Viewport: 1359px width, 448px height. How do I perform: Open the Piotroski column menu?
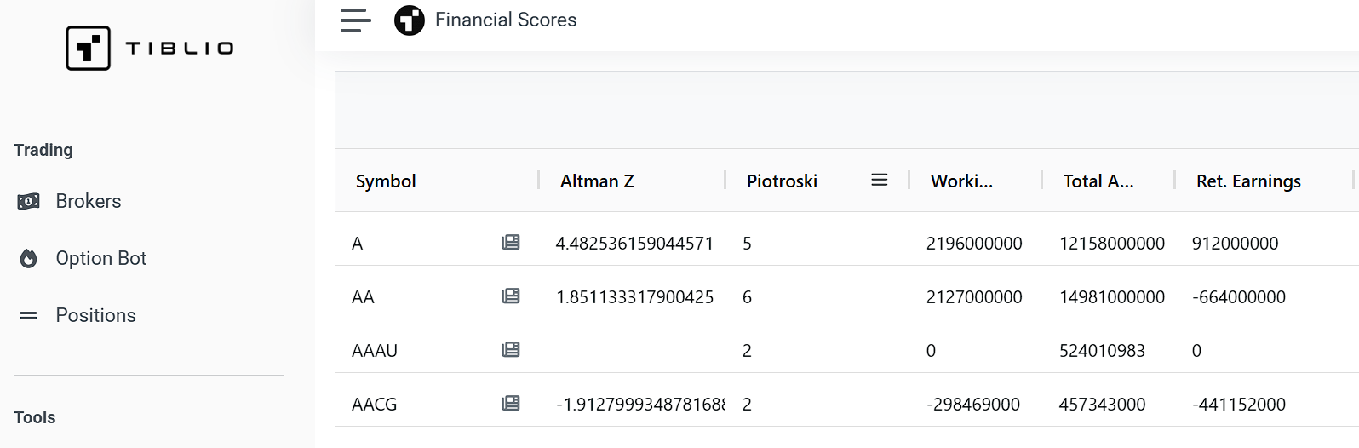tap(880, 181)
